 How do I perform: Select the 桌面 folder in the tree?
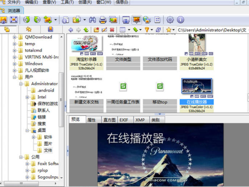pyautogui.click(x=42, y=130)
